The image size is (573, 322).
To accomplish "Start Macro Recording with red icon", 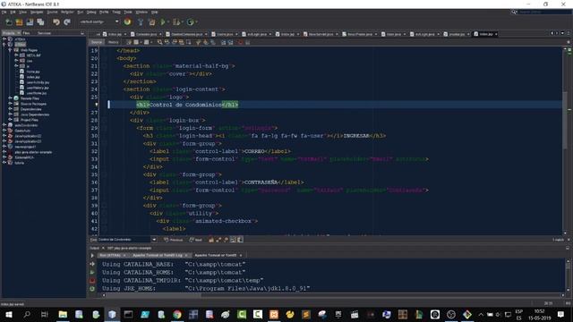I will 240,42.
